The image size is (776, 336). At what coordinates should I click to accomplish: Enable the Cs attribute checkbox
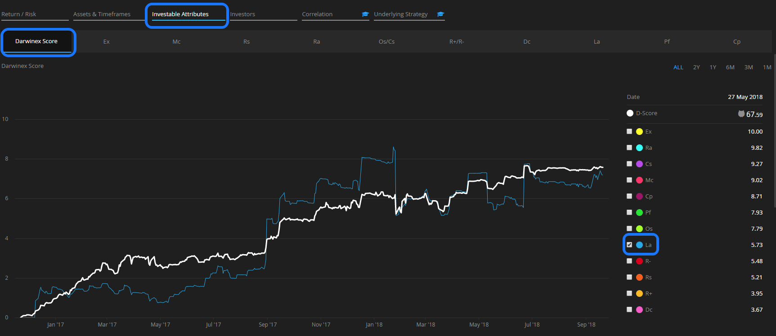[x=629, y=164]
